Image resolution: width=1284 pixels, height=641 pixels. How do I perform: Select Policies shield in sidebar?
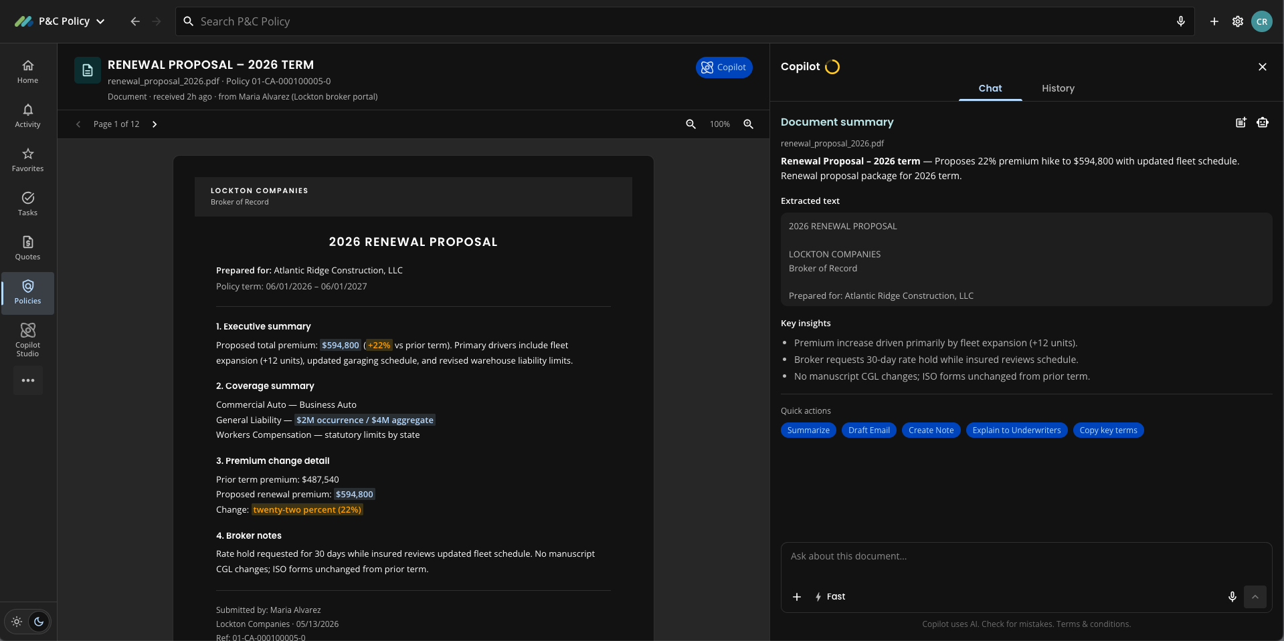(27, 293)
